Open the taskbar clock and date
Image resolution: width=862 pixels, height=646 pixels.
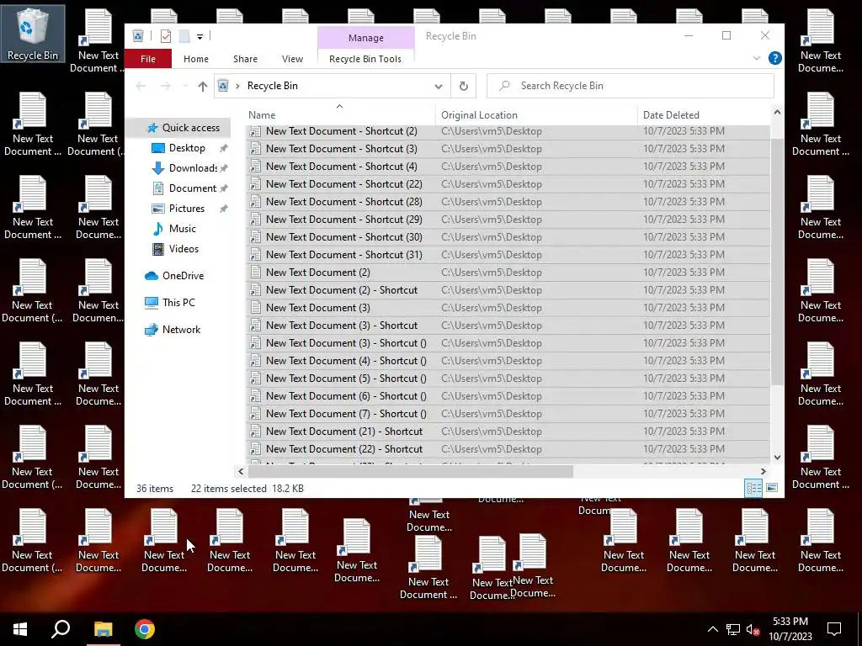(790, 629)
